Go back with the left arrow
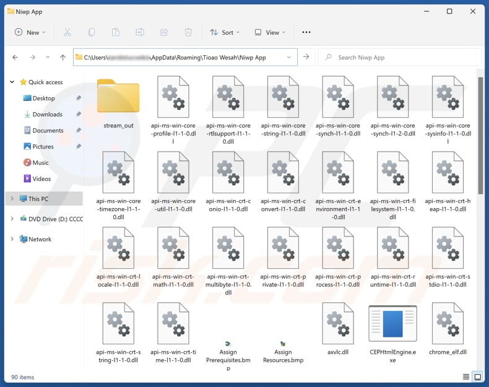The width and height of the screenshot is (489, 387). 15,58
